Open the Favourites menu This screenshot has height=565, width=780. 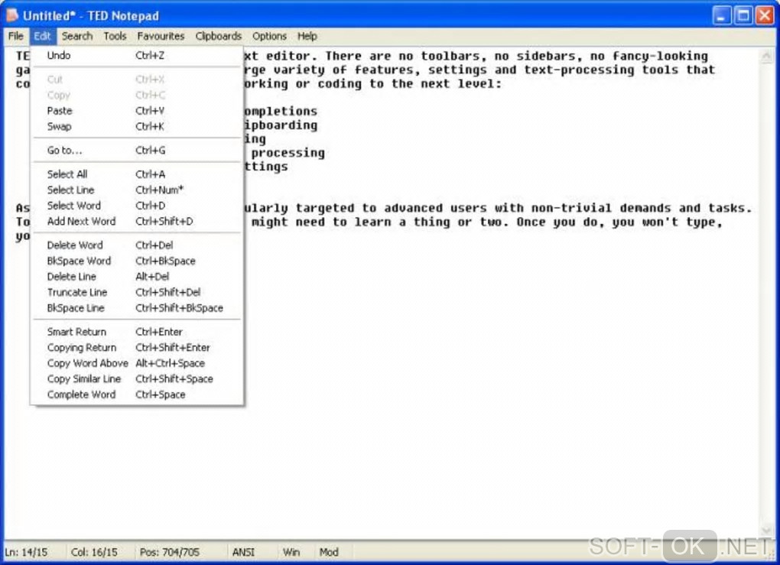point(161,36)
